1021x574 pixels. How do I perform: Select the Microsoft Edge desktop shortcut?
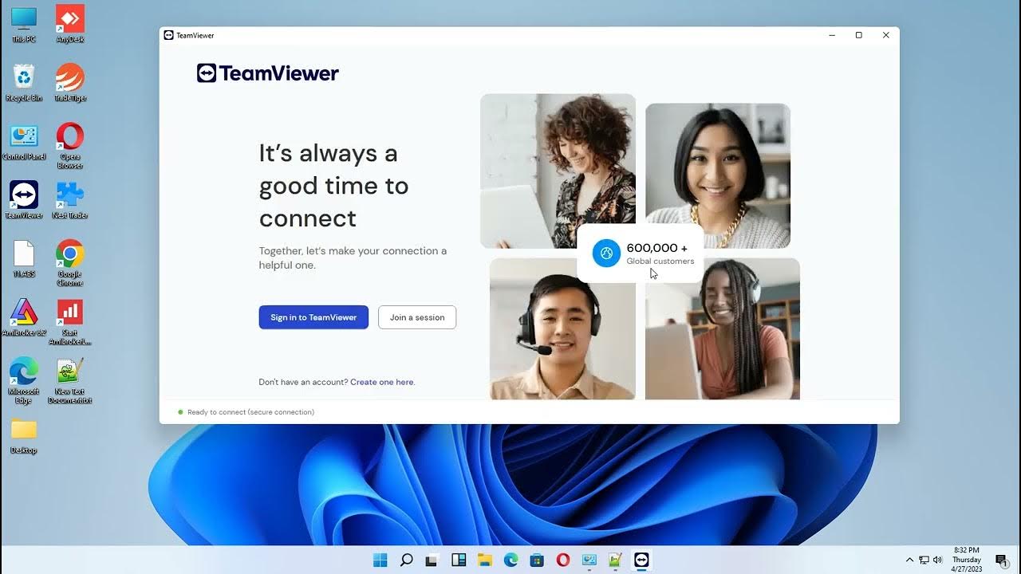click(x=24, y=380)
